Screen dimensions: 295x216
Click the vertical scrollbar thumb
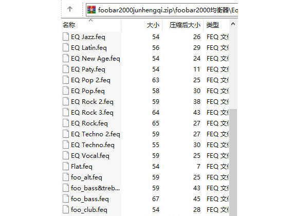pyautogui.click(x=233, y=163)
